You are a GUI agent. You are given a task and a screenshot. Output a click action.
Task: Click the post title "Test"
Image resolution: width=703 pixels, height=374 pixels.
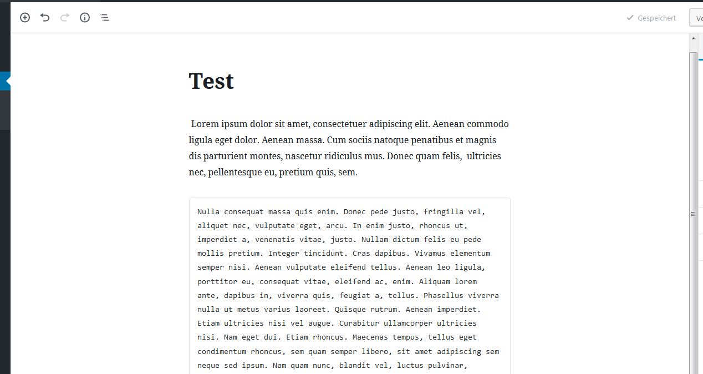pos(211,81)
